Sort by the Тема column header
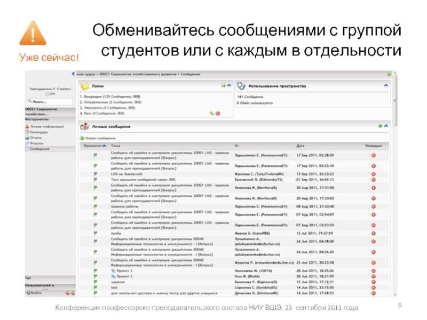This screenshot has height=320, width=427. (x=115, y=146)
